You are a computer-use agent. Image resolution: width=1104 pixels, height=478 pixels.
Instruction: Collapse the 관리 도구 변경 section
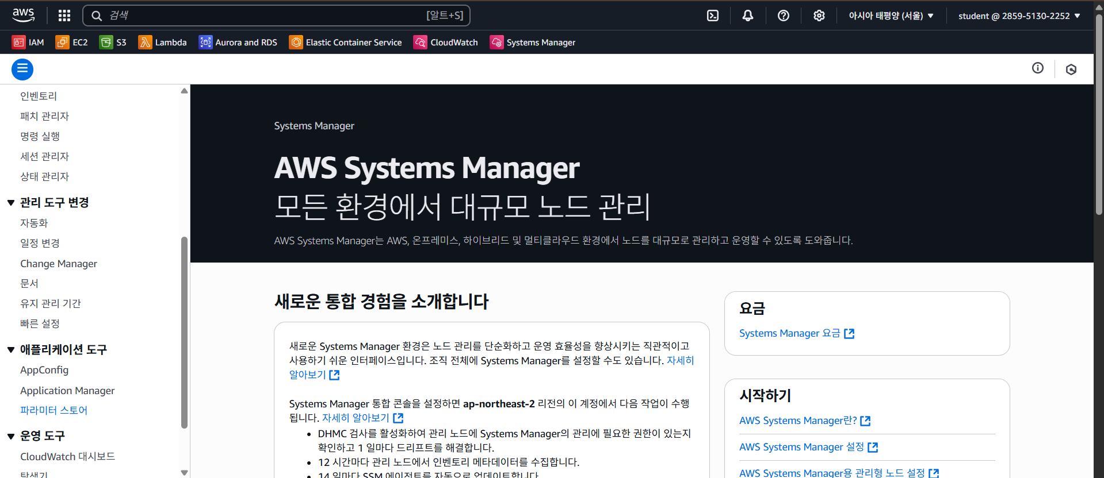click(x=11, y=203)
